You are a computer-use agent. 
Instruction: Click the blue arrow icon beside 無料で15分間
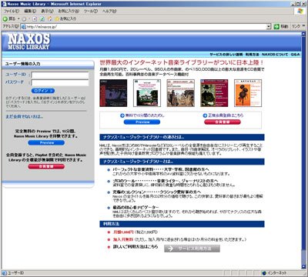coord(122,115)
